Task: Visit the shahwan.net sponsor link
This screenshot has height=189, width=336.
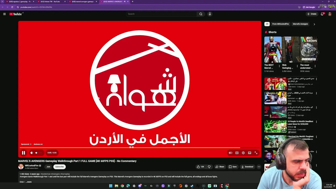Action: (x=38, y=144)
